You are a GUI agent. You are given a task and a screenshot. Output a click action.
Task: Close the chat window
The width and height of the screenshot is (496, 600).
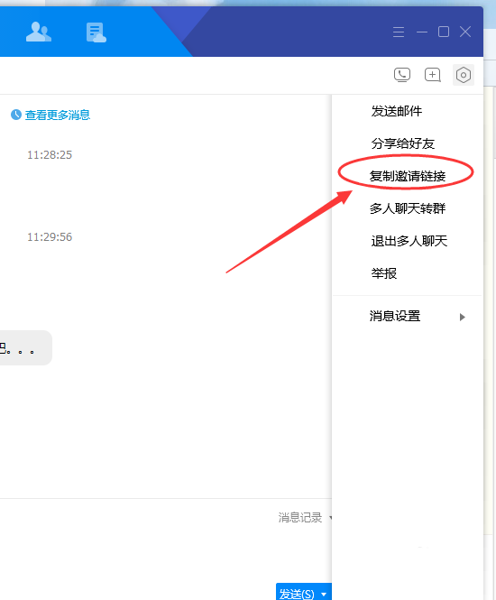465,32
